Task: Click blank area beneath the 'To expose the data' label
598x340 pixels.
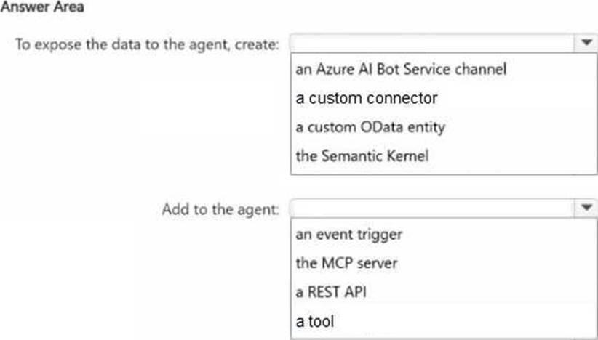Action: (145, 109)
